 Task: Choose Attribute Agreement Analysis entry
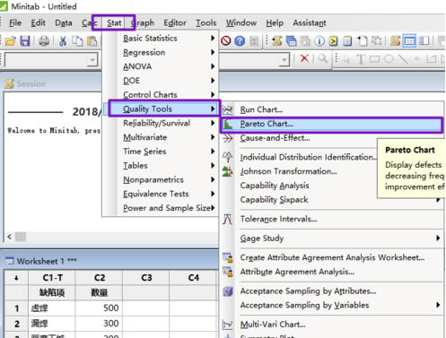(332, 272)
